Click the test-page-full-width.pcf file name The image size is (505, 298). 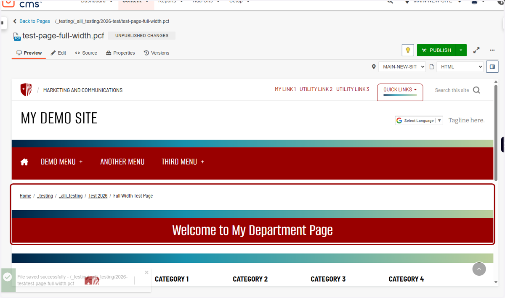63,36
